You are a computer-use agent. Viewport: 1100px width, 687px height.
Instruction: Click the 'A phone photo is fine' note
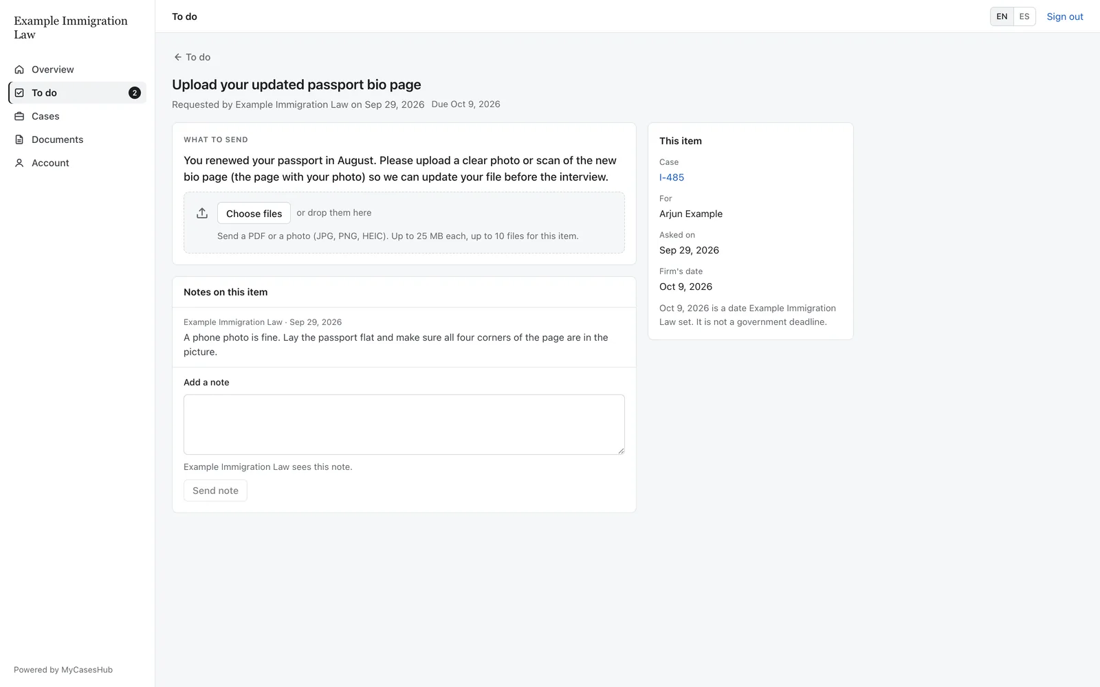pyautogui.click(x=396, y=345)
